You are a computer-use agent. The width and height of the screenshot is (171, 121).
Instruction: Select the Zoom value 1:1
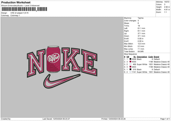click(165, 12)
